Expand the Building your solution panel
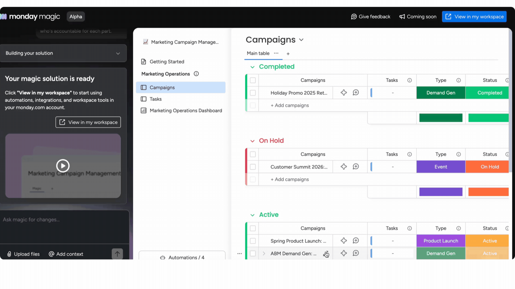The height and width of the screenshot is (289, 515). (63, 53)
